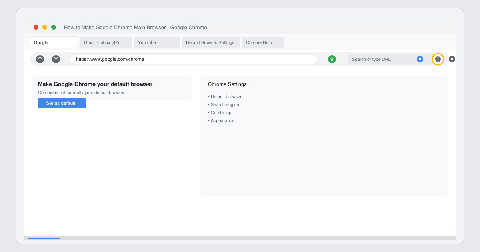Click the dark circle icon at toolbar end
480x252 pixels.
click(x=452, y=59)
